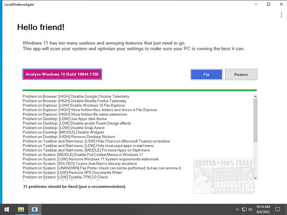The image size is (287, 215).
Task: Open File Explorer from the taskbar
Action: coord(21,209)
